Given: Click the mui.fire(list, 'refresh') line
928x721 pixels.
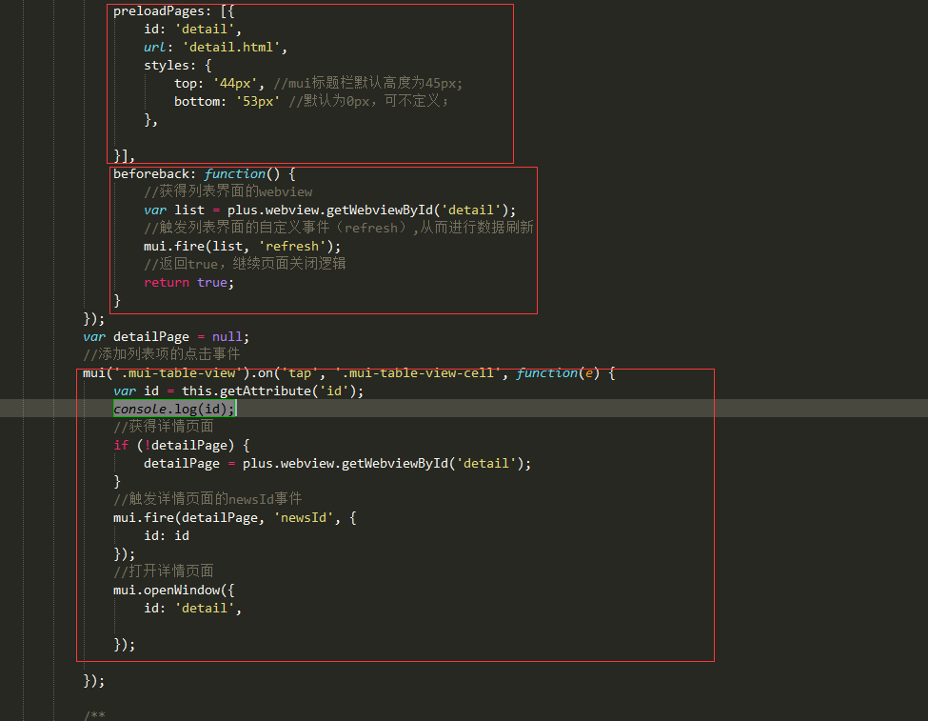Looking at the screenshot, I should coord(242,247).
